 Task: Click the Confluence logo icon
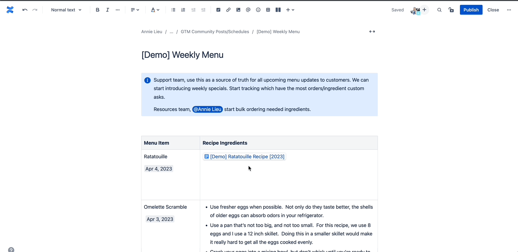10,10
